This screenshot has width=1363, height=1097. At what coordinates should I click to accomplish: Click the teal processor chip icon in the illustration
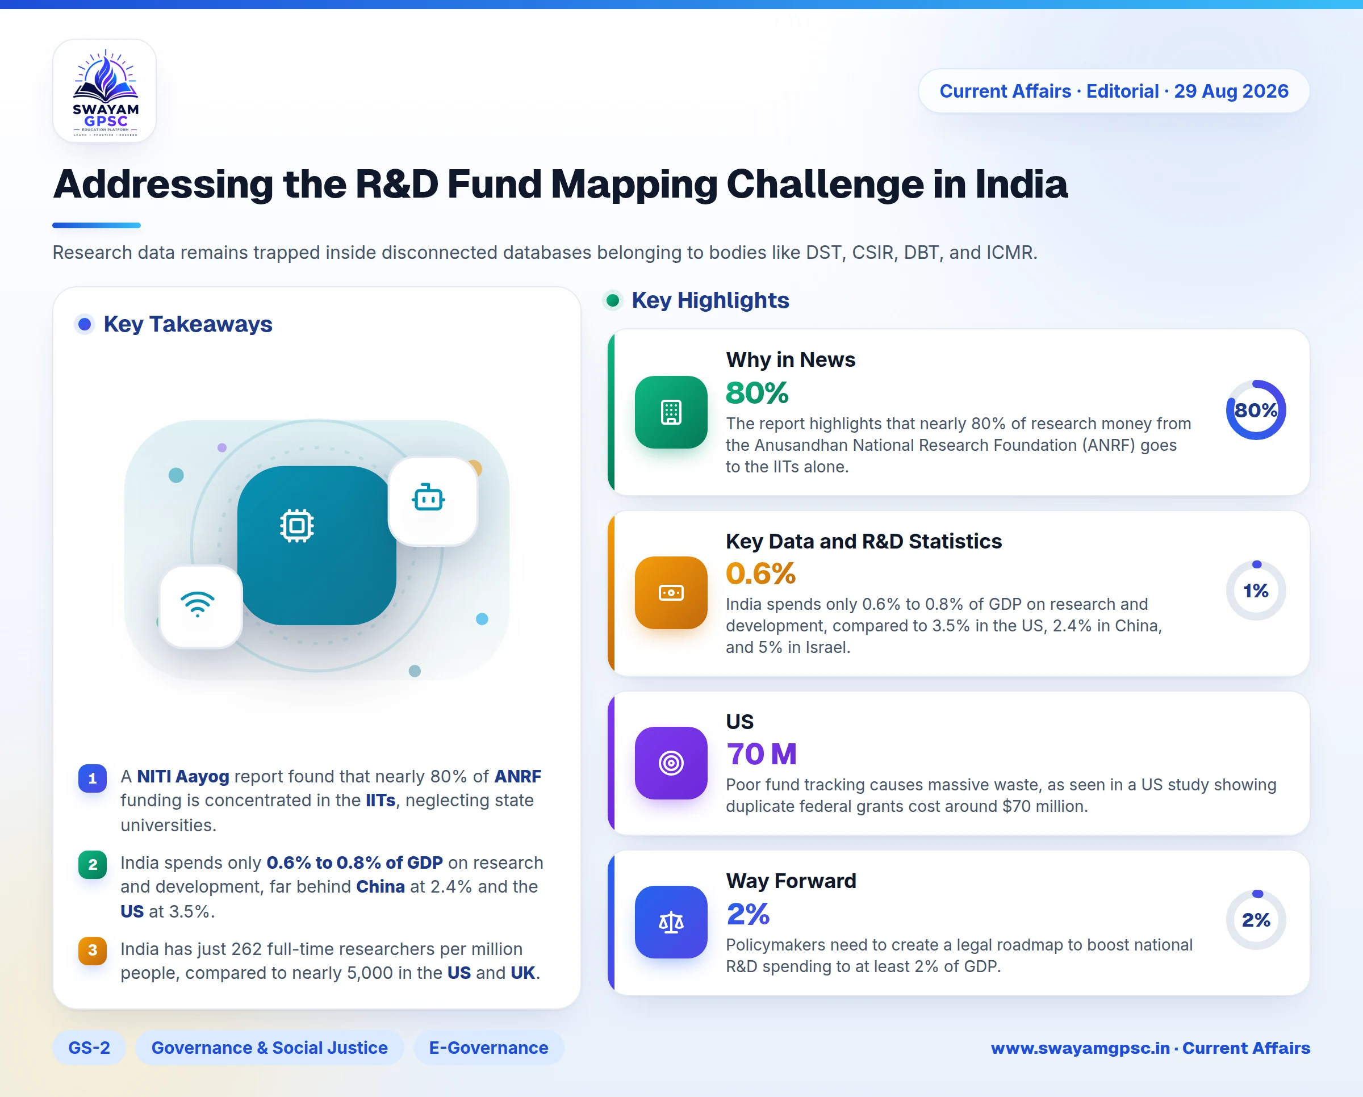[x=297, y=525]
